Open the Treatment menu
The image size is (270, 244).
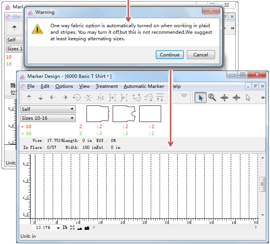pyautogui.click(x=107, y=86)
